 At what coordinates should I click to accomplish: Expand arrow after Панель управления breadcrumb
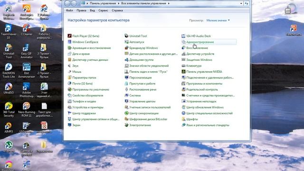coord(119,3)
